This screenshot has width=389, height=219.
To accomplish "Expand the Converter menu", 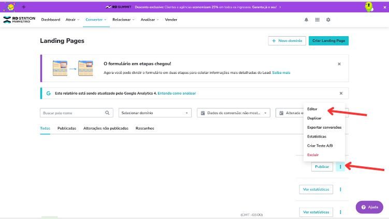I will coord(96,20).
